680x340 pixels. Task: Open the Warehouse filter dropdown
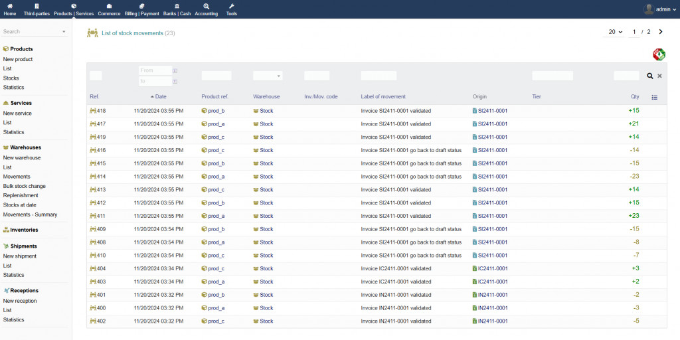tap(268, 76)
